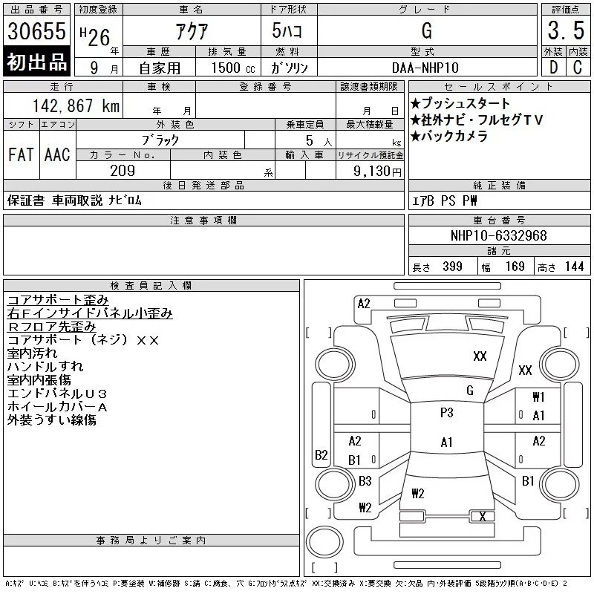Click the registration month 9 月
The width and height of the screenshot is (594, 594).
click(104, 68)
